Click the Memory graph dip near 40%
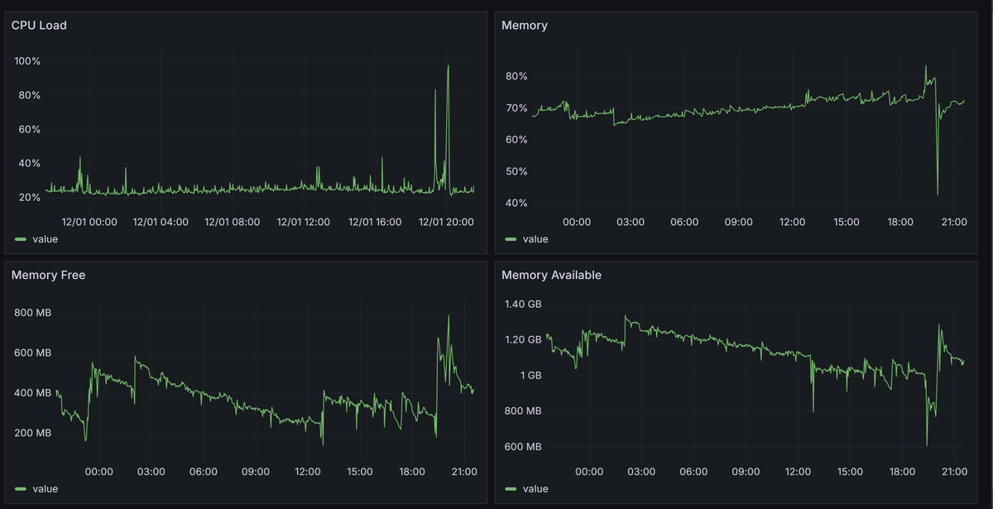 (938, 194)
